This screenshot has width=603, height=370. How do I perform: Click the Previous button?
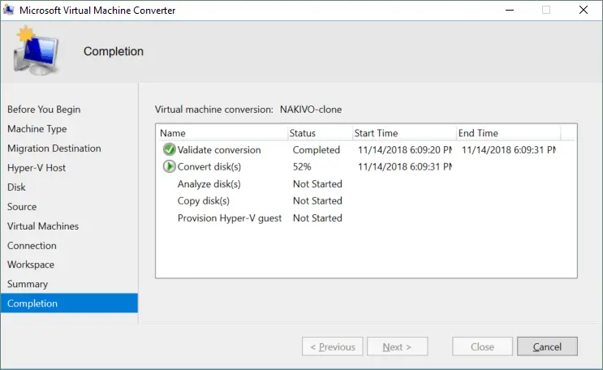[332, 346]
